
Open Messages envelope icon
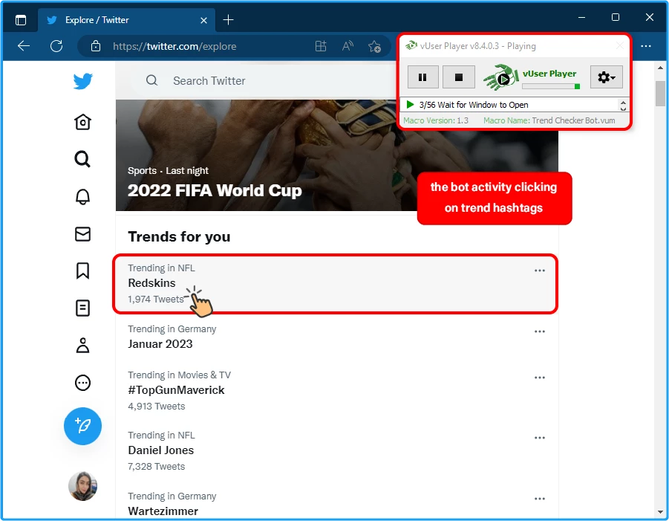pyautogui.click(x=82, y=234)
